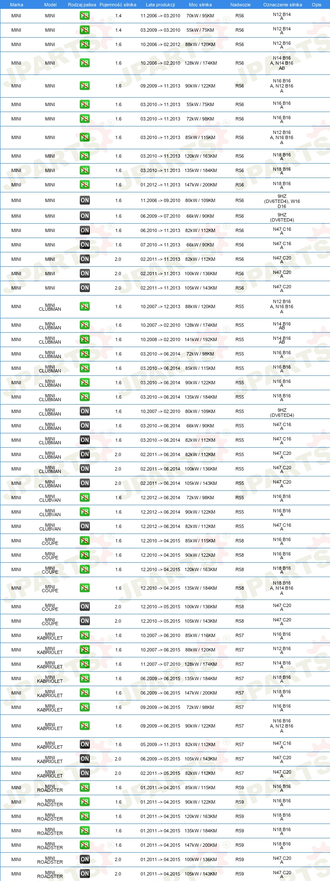
Task: Click the Moc silnika column header
Action: 200,5
